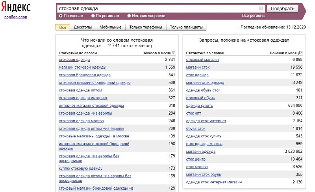Open the куплю стоковую одежду link
Image resolution: width=315 pixels, height=192 pixels.
coord(81,168)
